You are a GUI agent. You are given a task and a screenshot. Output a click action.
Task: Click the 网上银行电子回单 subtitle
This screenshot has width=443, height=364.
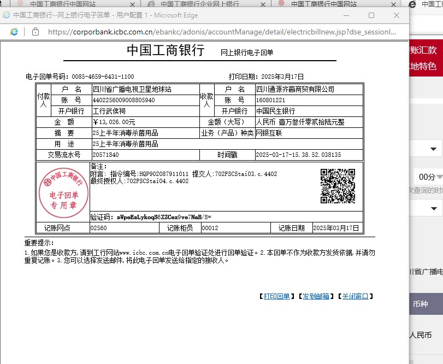247,52
